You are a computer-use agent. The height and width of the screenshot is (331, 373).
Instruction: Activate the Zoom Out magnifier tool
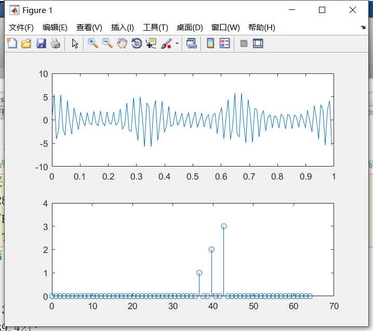pyautogui.click(x=108, y=44)
